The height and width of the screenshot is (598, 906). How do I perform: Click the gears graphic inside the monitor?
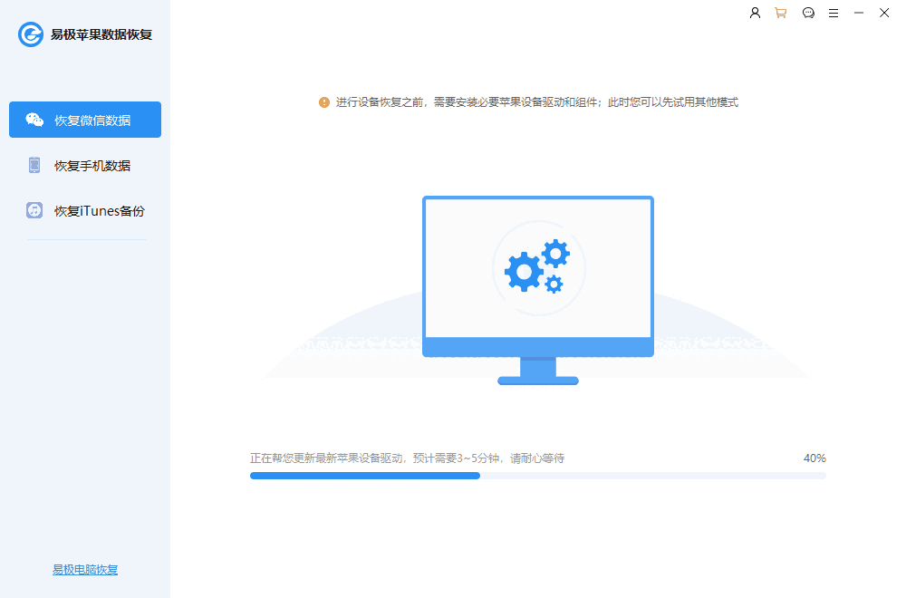coord(535,268)
